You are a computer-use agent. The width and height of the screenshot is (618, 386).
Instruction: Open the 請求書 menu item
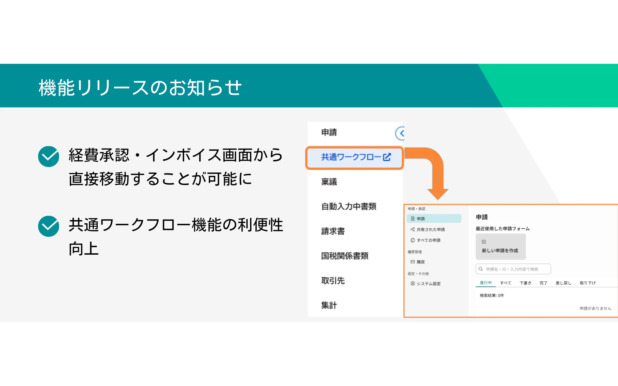[x=333, y=231]
